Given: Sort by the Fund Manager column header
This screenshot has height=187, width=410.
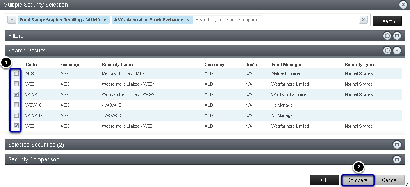Looking at the screenshot, I should tap(287, 65).
